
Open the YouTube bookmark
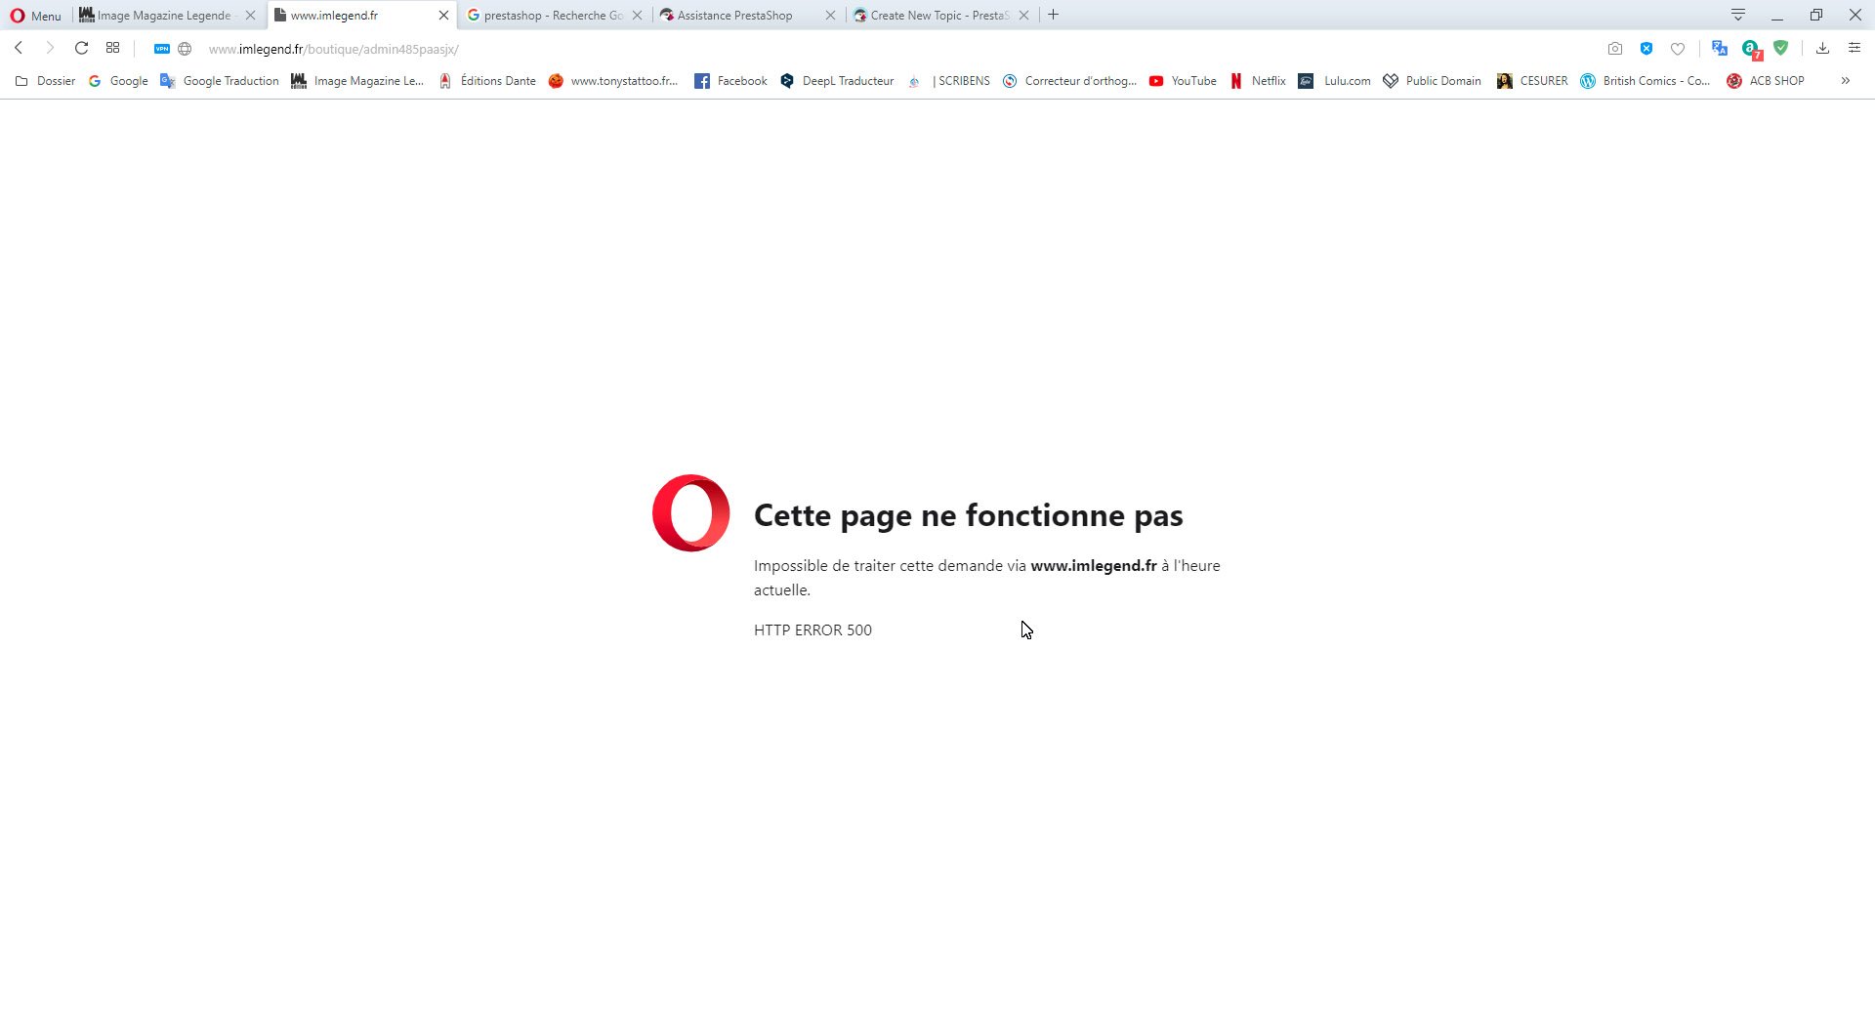1183,81
